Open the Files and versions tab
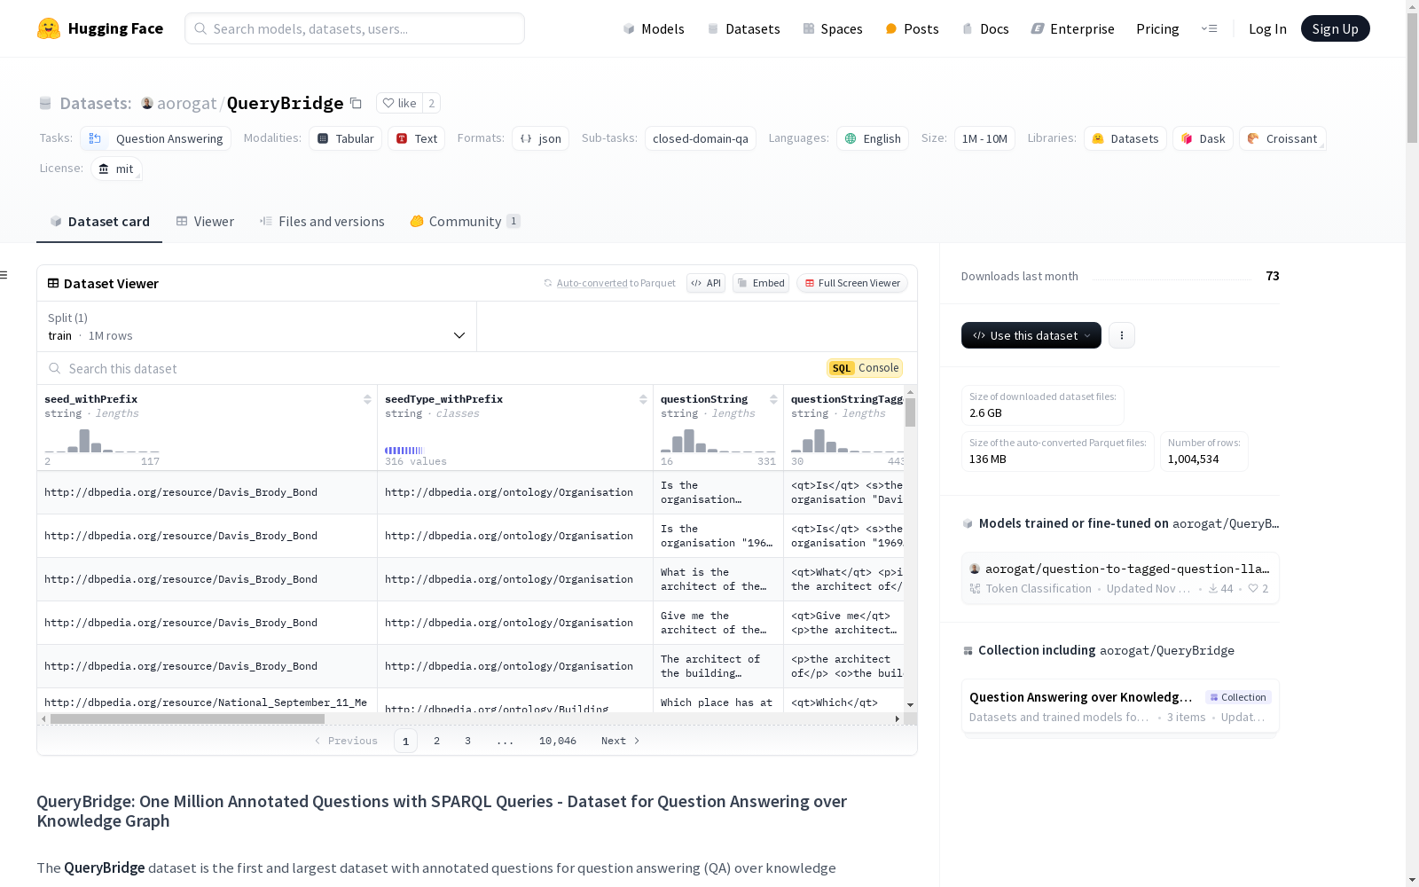 point(322,222)
